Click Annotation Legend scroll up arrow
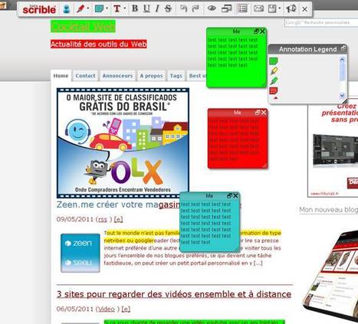The image size is (358, 324). pyautogui.click(x=342, y=60)
